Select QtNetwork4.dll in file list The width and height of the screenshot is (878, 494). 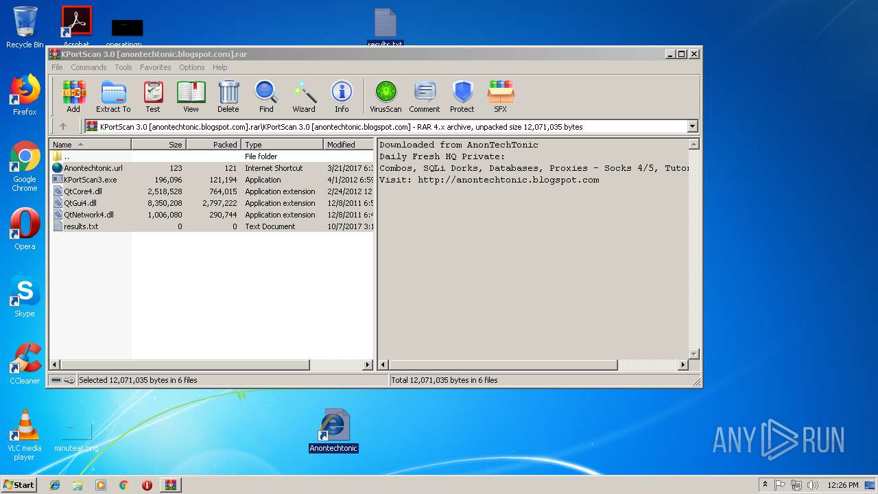click(x=212, y=215)
